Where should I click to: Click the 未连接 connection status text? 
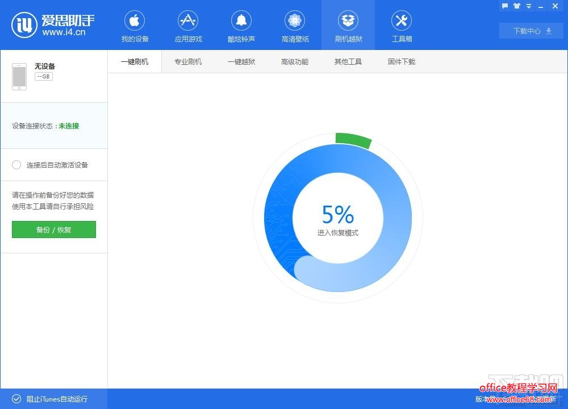click(69, 126)
